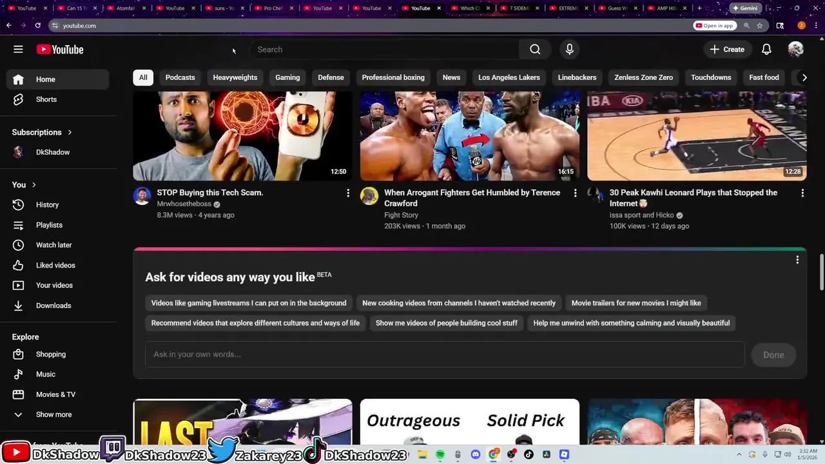Open Music under Explore

click(x=58, y=374)
